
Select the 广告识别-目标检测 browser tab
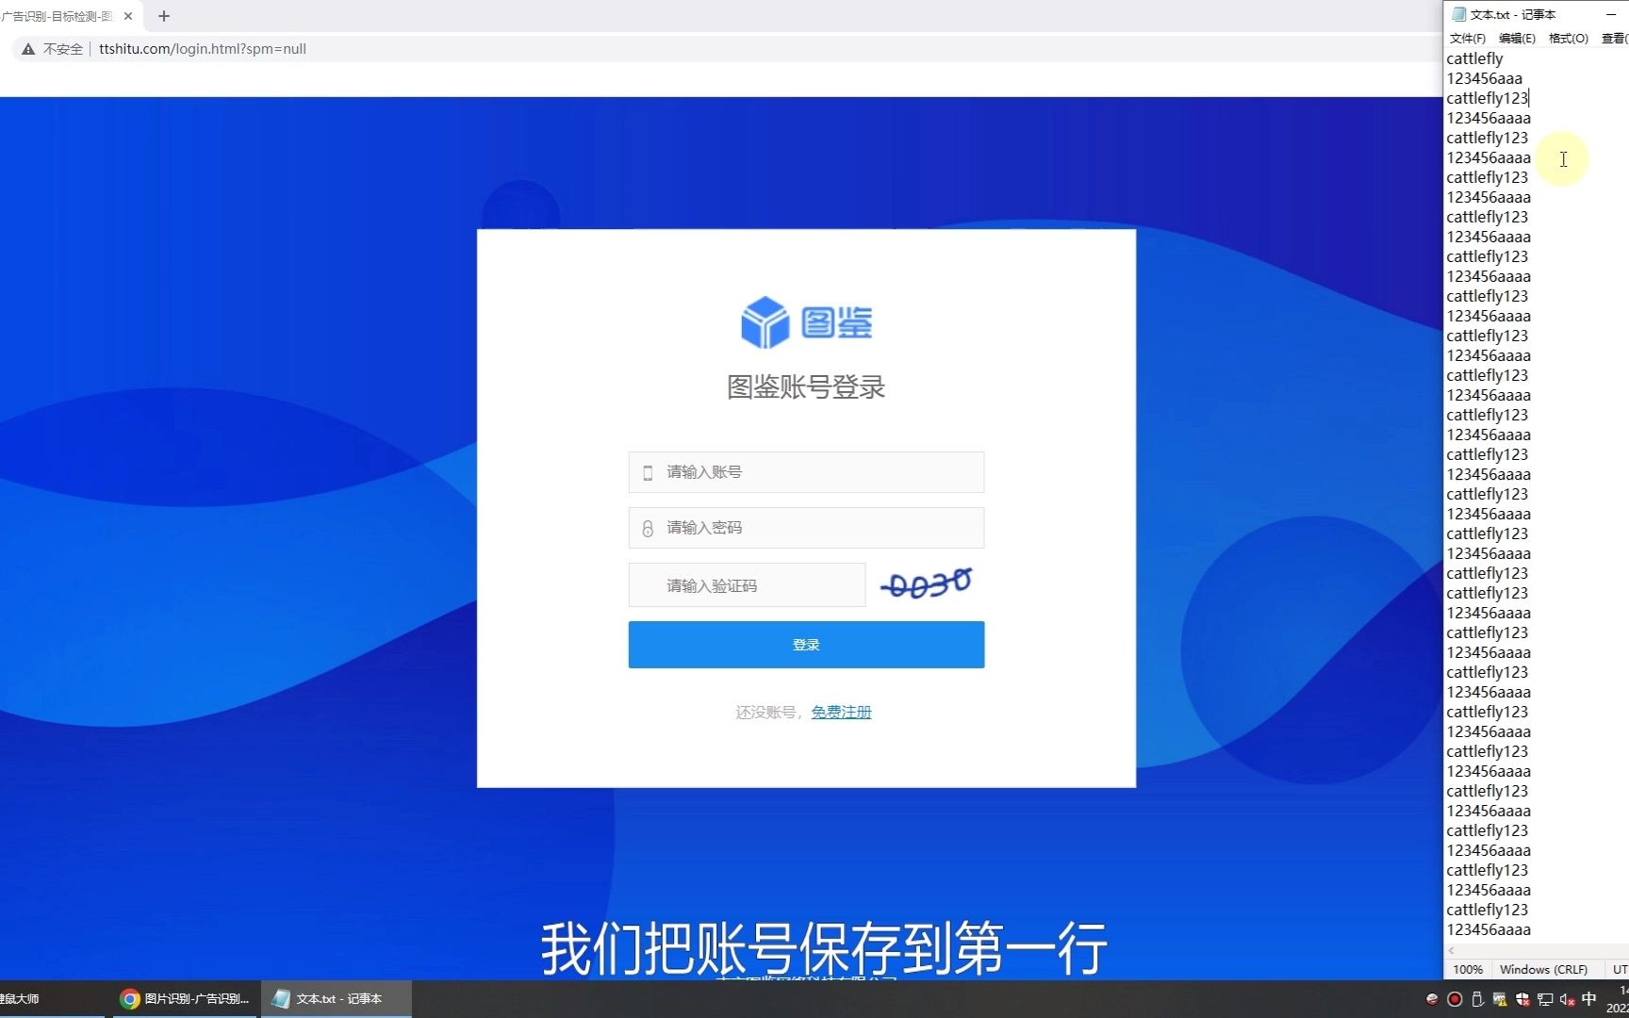57,16
